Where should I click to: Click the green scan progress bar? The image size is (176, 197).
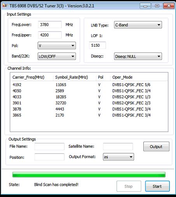(x=89, y=174)
